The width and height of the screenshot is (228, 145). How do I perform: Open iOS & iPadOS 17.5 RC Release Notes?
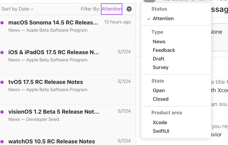[68, 60]
